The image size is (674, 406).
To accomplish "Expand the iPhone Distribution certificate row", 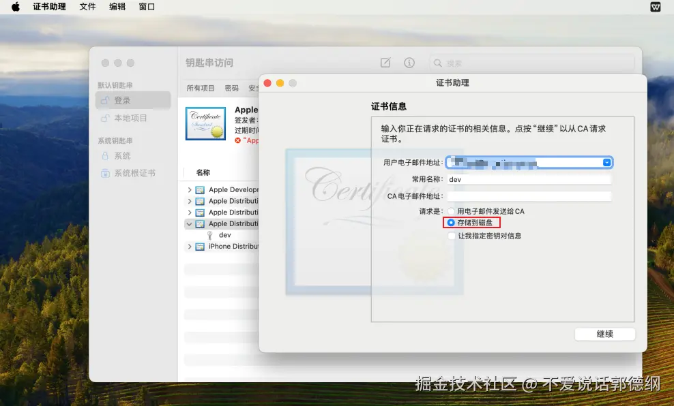I will pyautogui.click(x=189, y=247).
